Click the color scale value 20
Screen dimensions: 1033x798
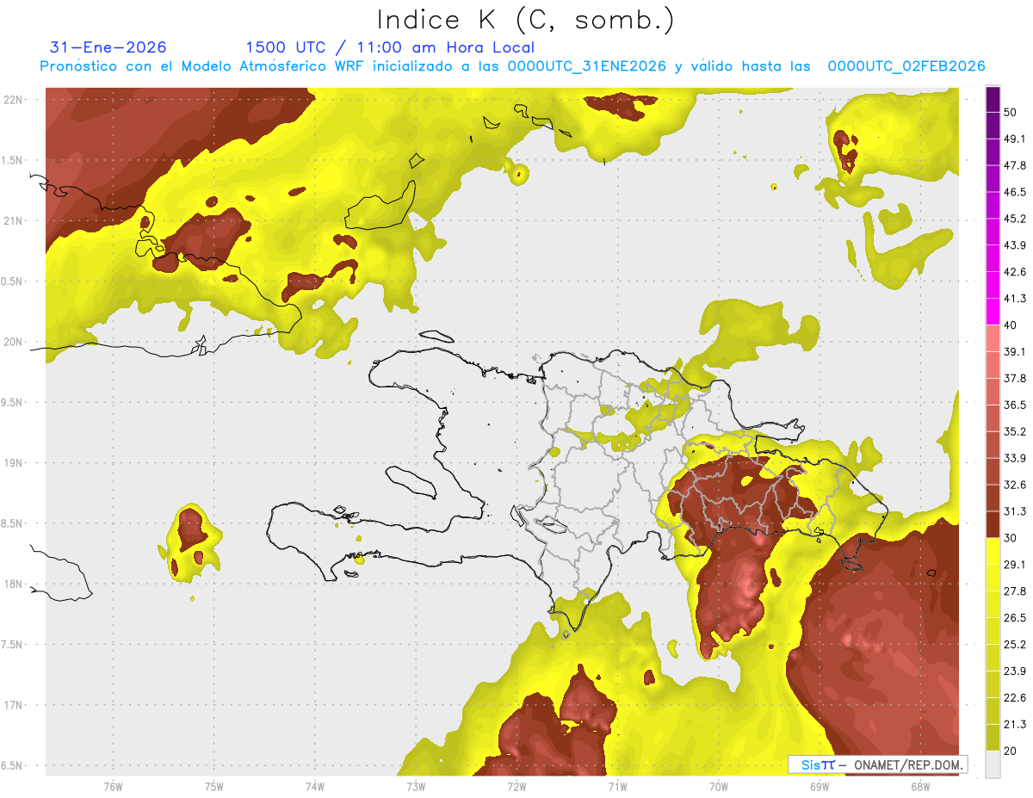coord(1011,751)
